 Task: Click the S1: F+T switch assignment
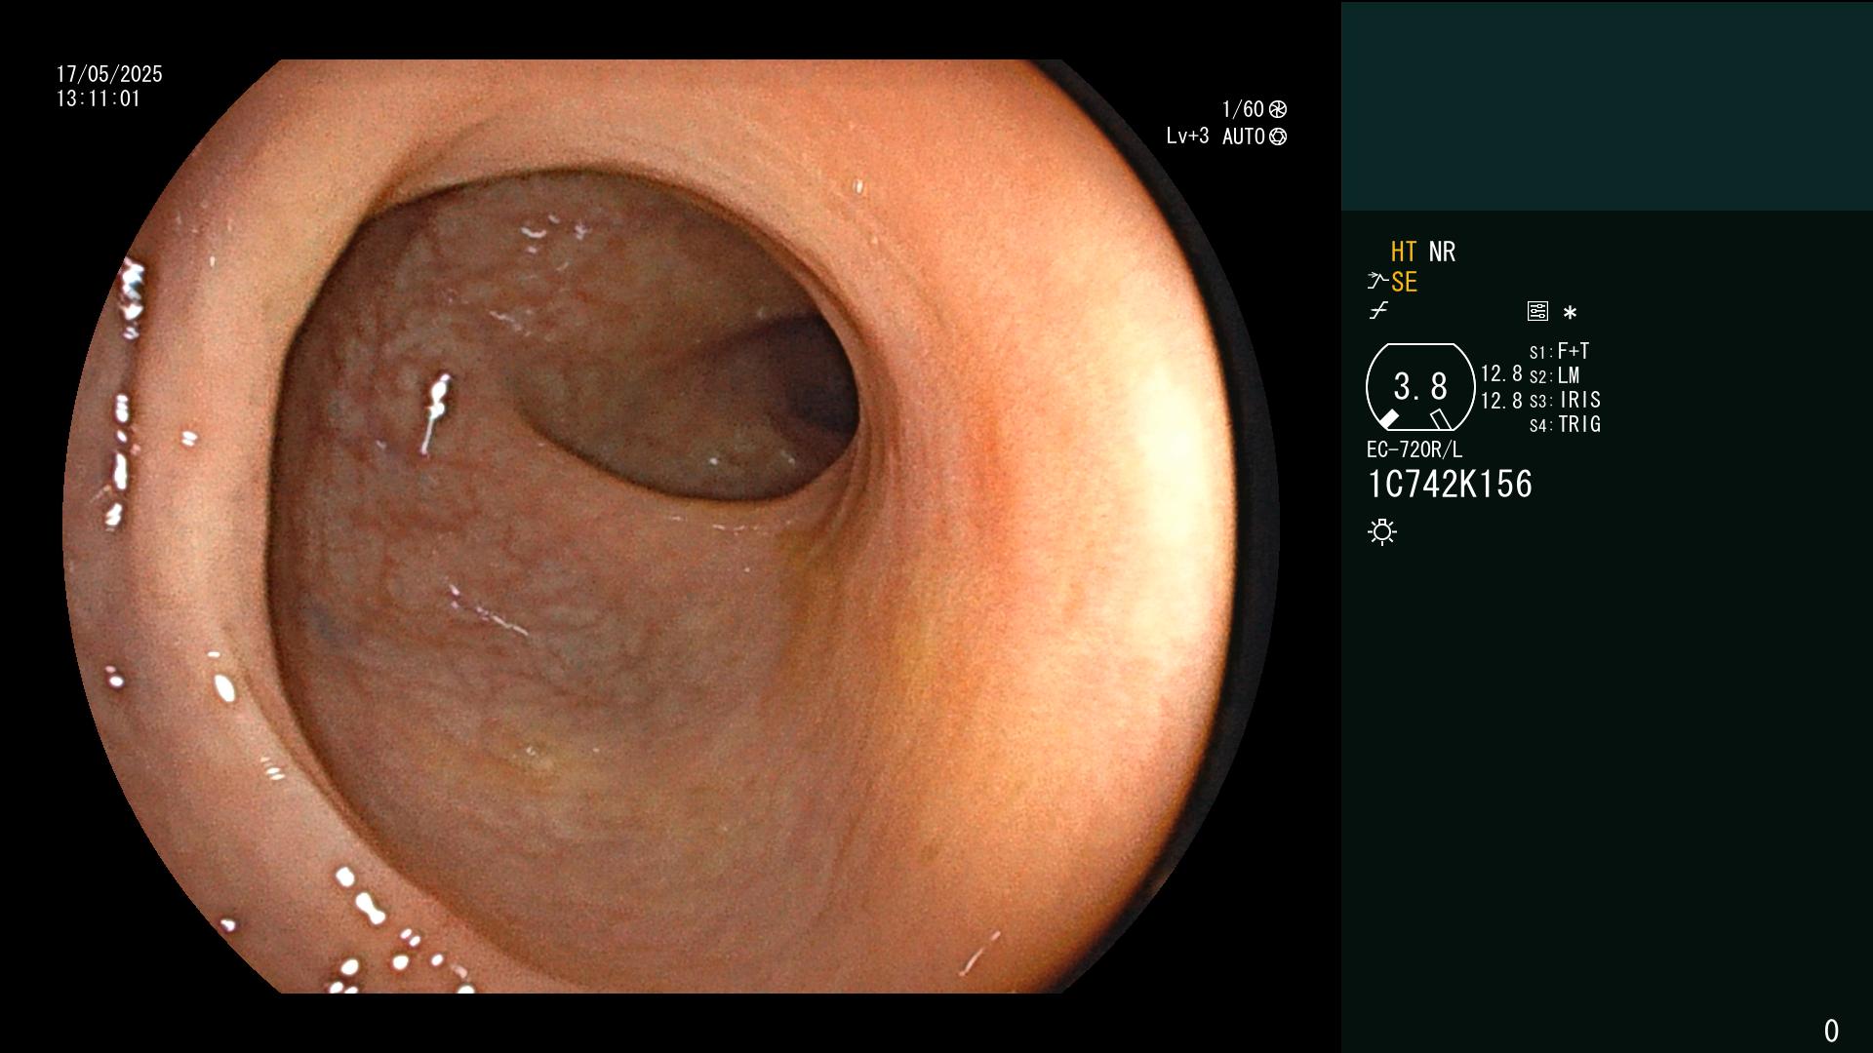1560,351
